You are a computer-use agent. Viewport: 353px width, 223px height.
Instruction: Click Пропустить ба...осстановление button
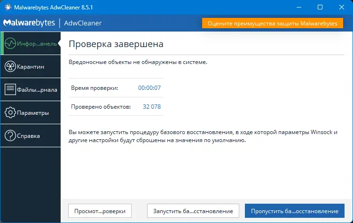pos(294,211)
